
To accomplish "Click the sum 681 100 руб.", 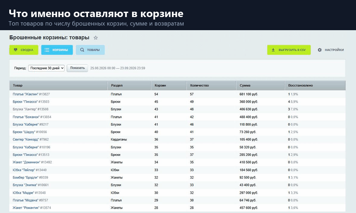I will 249,94.
